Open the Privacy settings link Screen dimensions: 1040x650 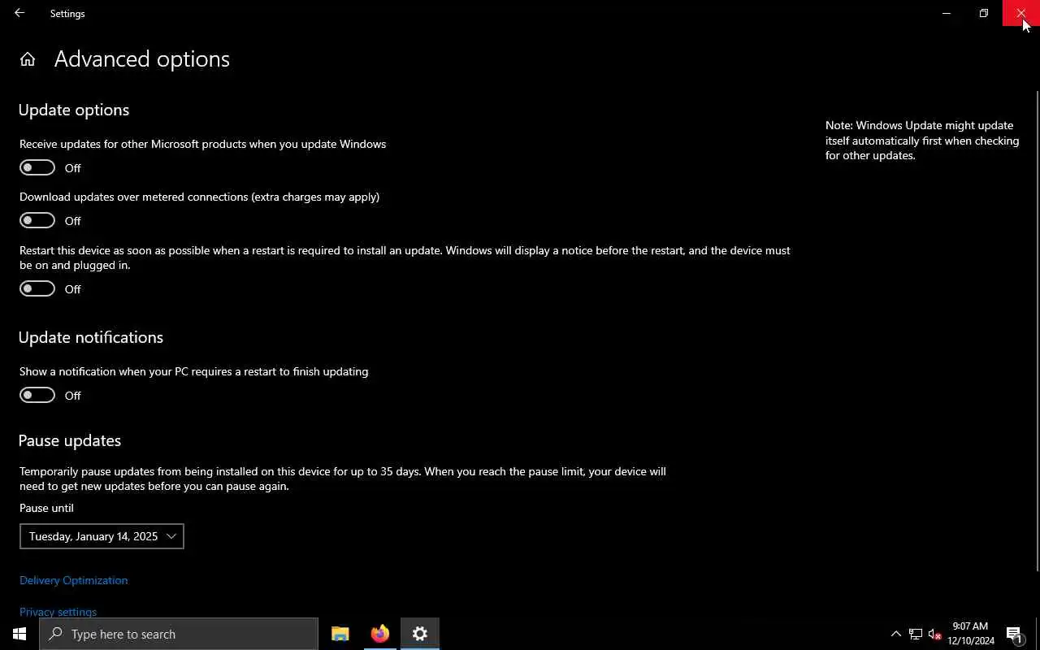(x=58, y=611)
